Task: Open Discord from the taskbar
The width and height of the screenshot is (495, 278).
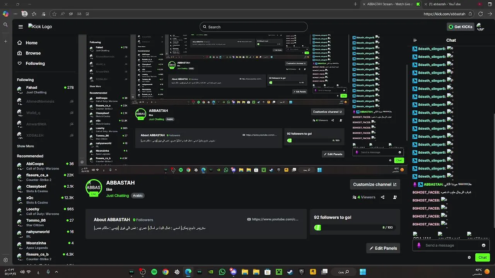Action: [x=233, y=272]
